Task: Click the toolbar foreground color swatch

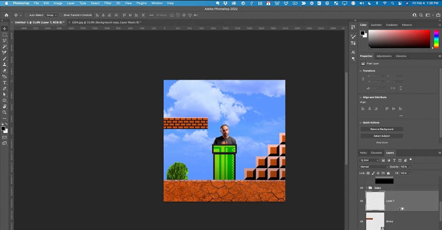Action: [3, 129]
